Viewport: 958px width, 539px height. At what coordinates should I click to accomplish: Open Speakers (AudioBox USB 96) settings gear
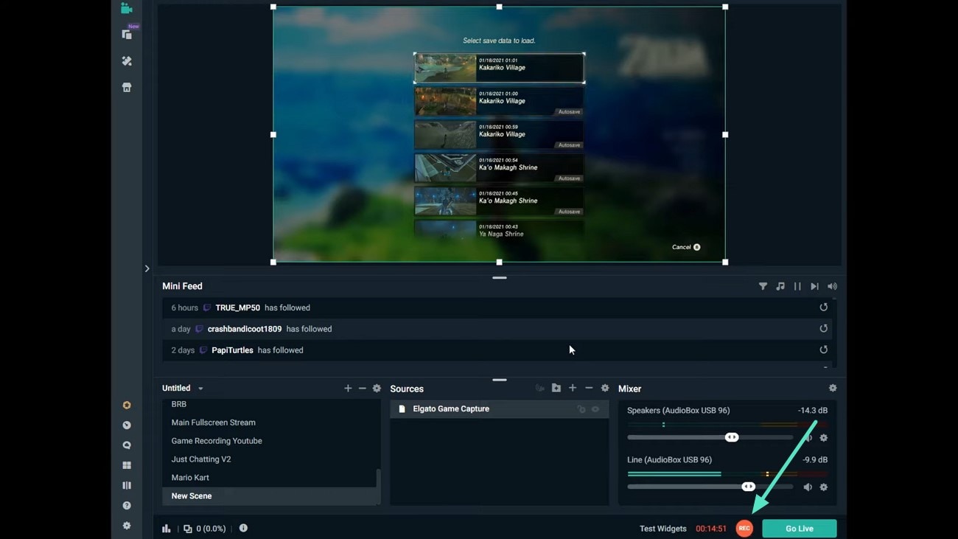pyautogui.click(x=824, y=438)
